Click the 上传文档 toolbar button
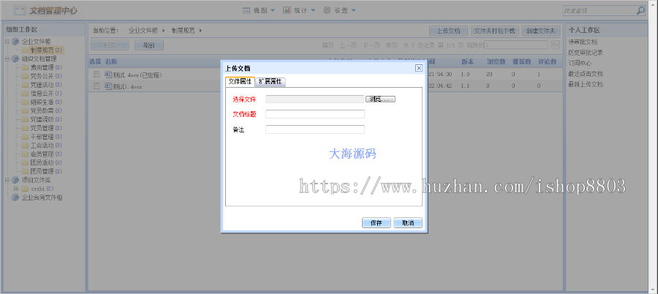 [x=448, y=31]
